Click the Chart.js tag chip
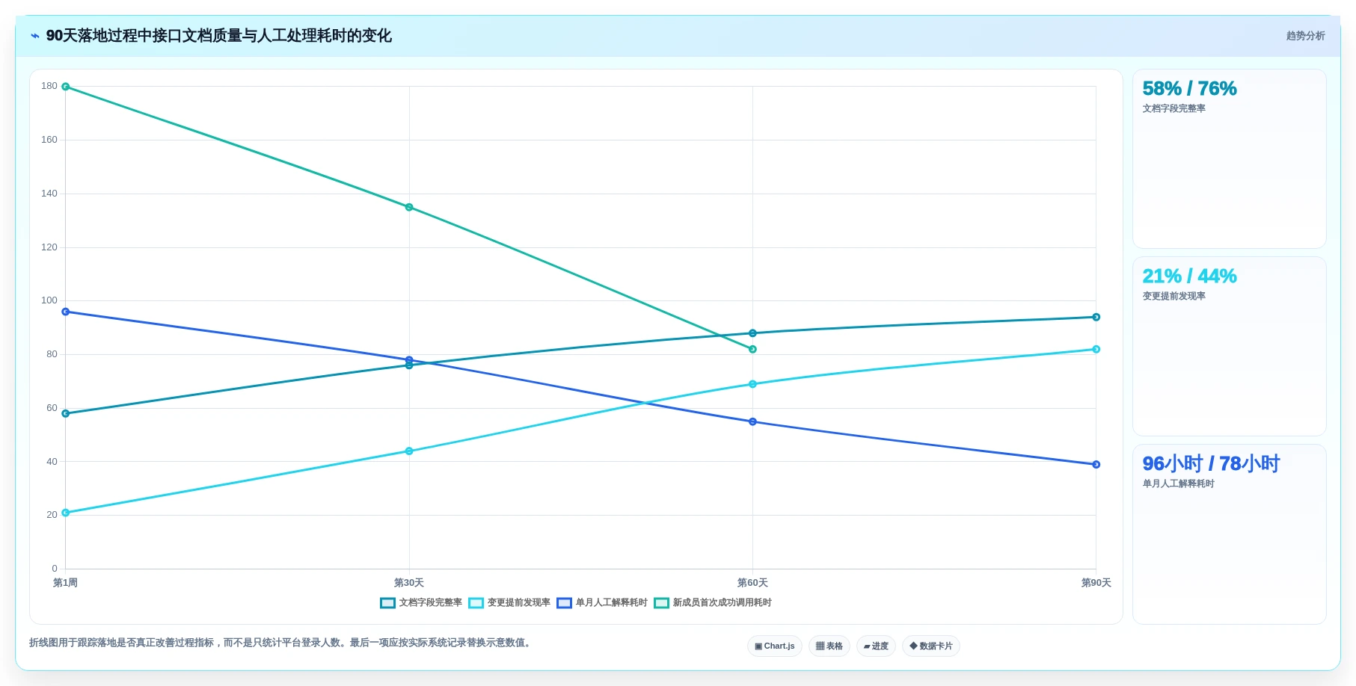 775,646
